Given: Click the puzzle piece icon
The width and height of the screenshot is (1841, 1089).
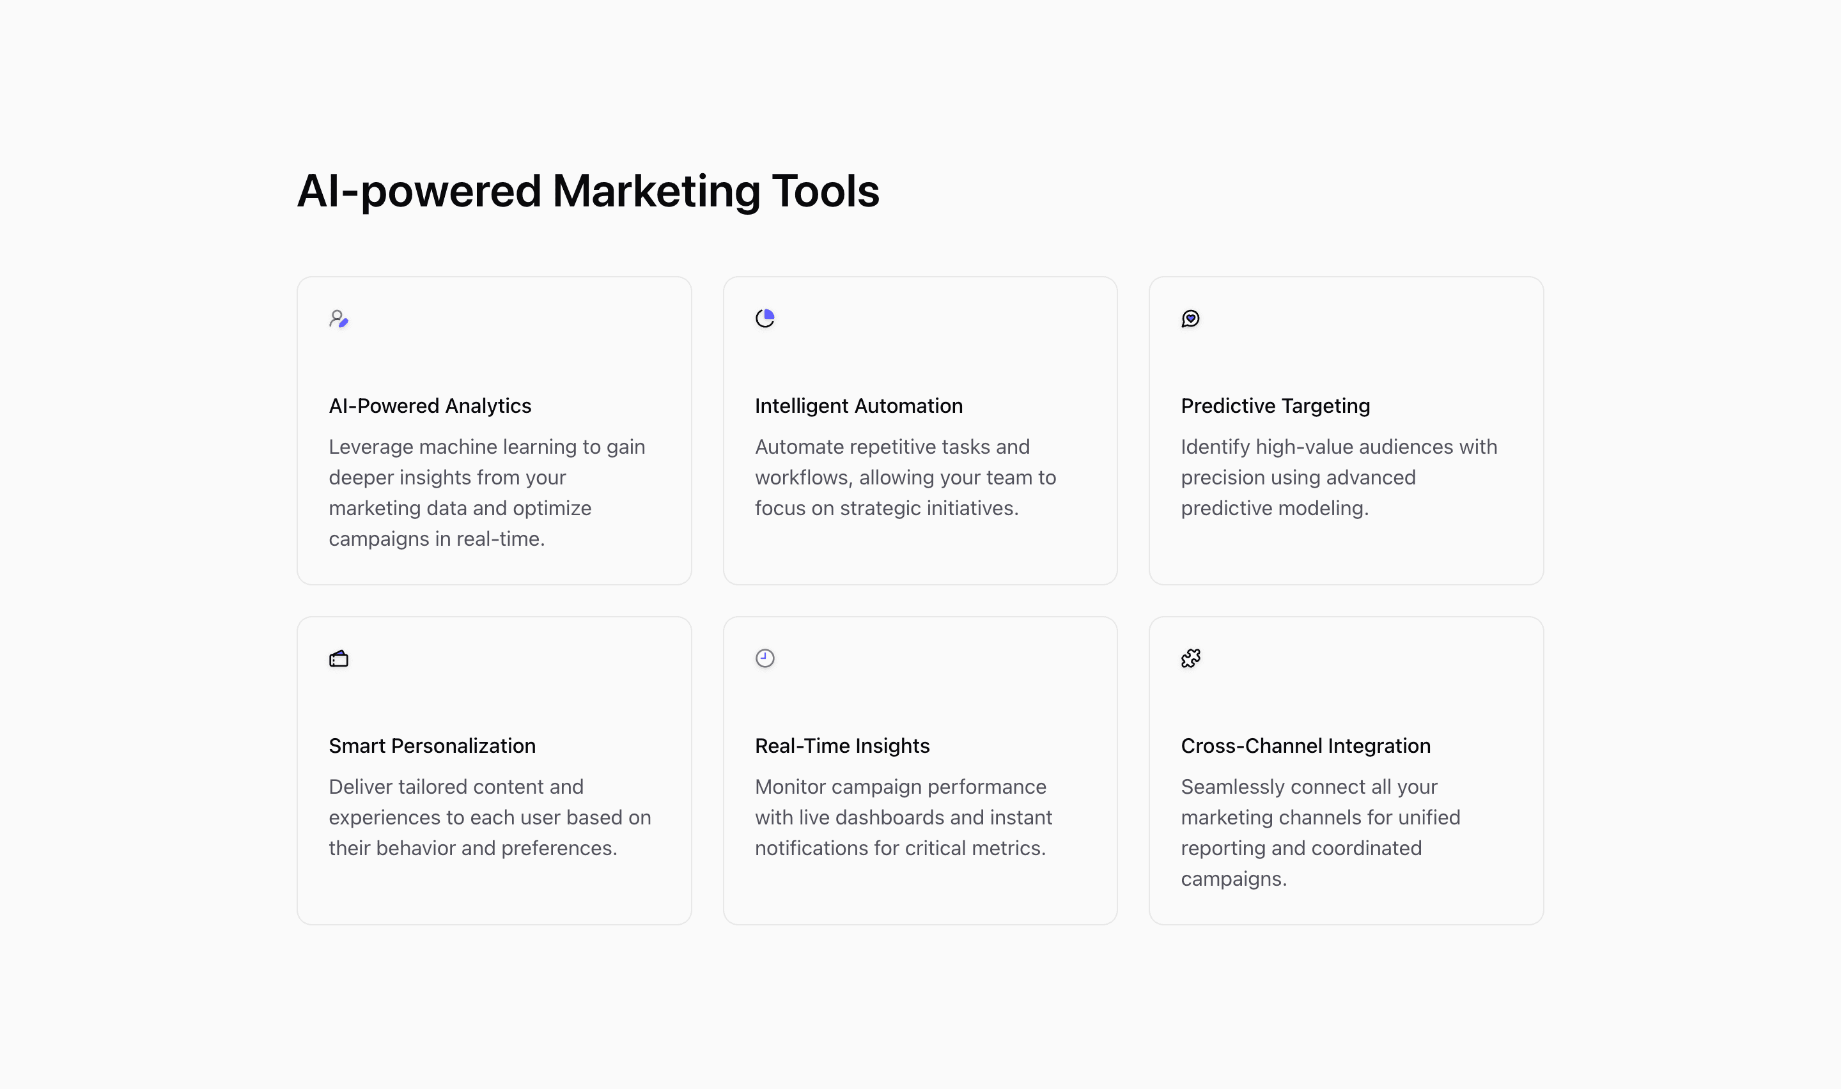Looking at the screenshot, I should click(1190, 658).
